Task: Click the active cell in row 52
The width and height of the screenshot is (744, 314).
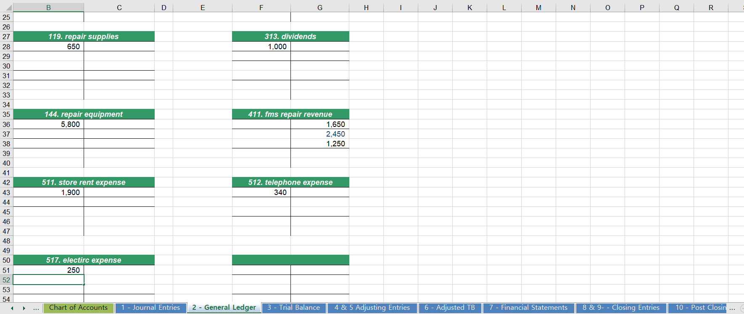Action: (x=48, y=280)
